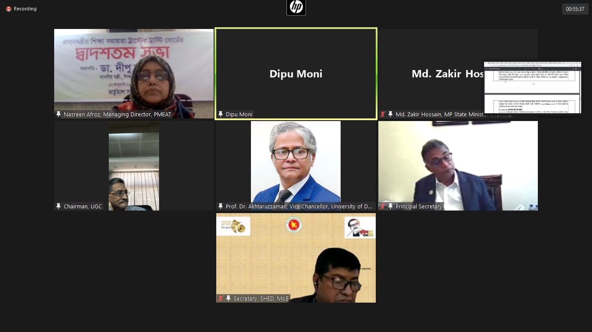
Task: Click pin icon beside Prof. Dr. Akhtaruzzaman label
Action: 221,206
